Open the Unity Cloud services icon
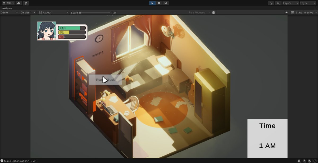This screenshot has height=163, width=318. (x=18, y=3)
